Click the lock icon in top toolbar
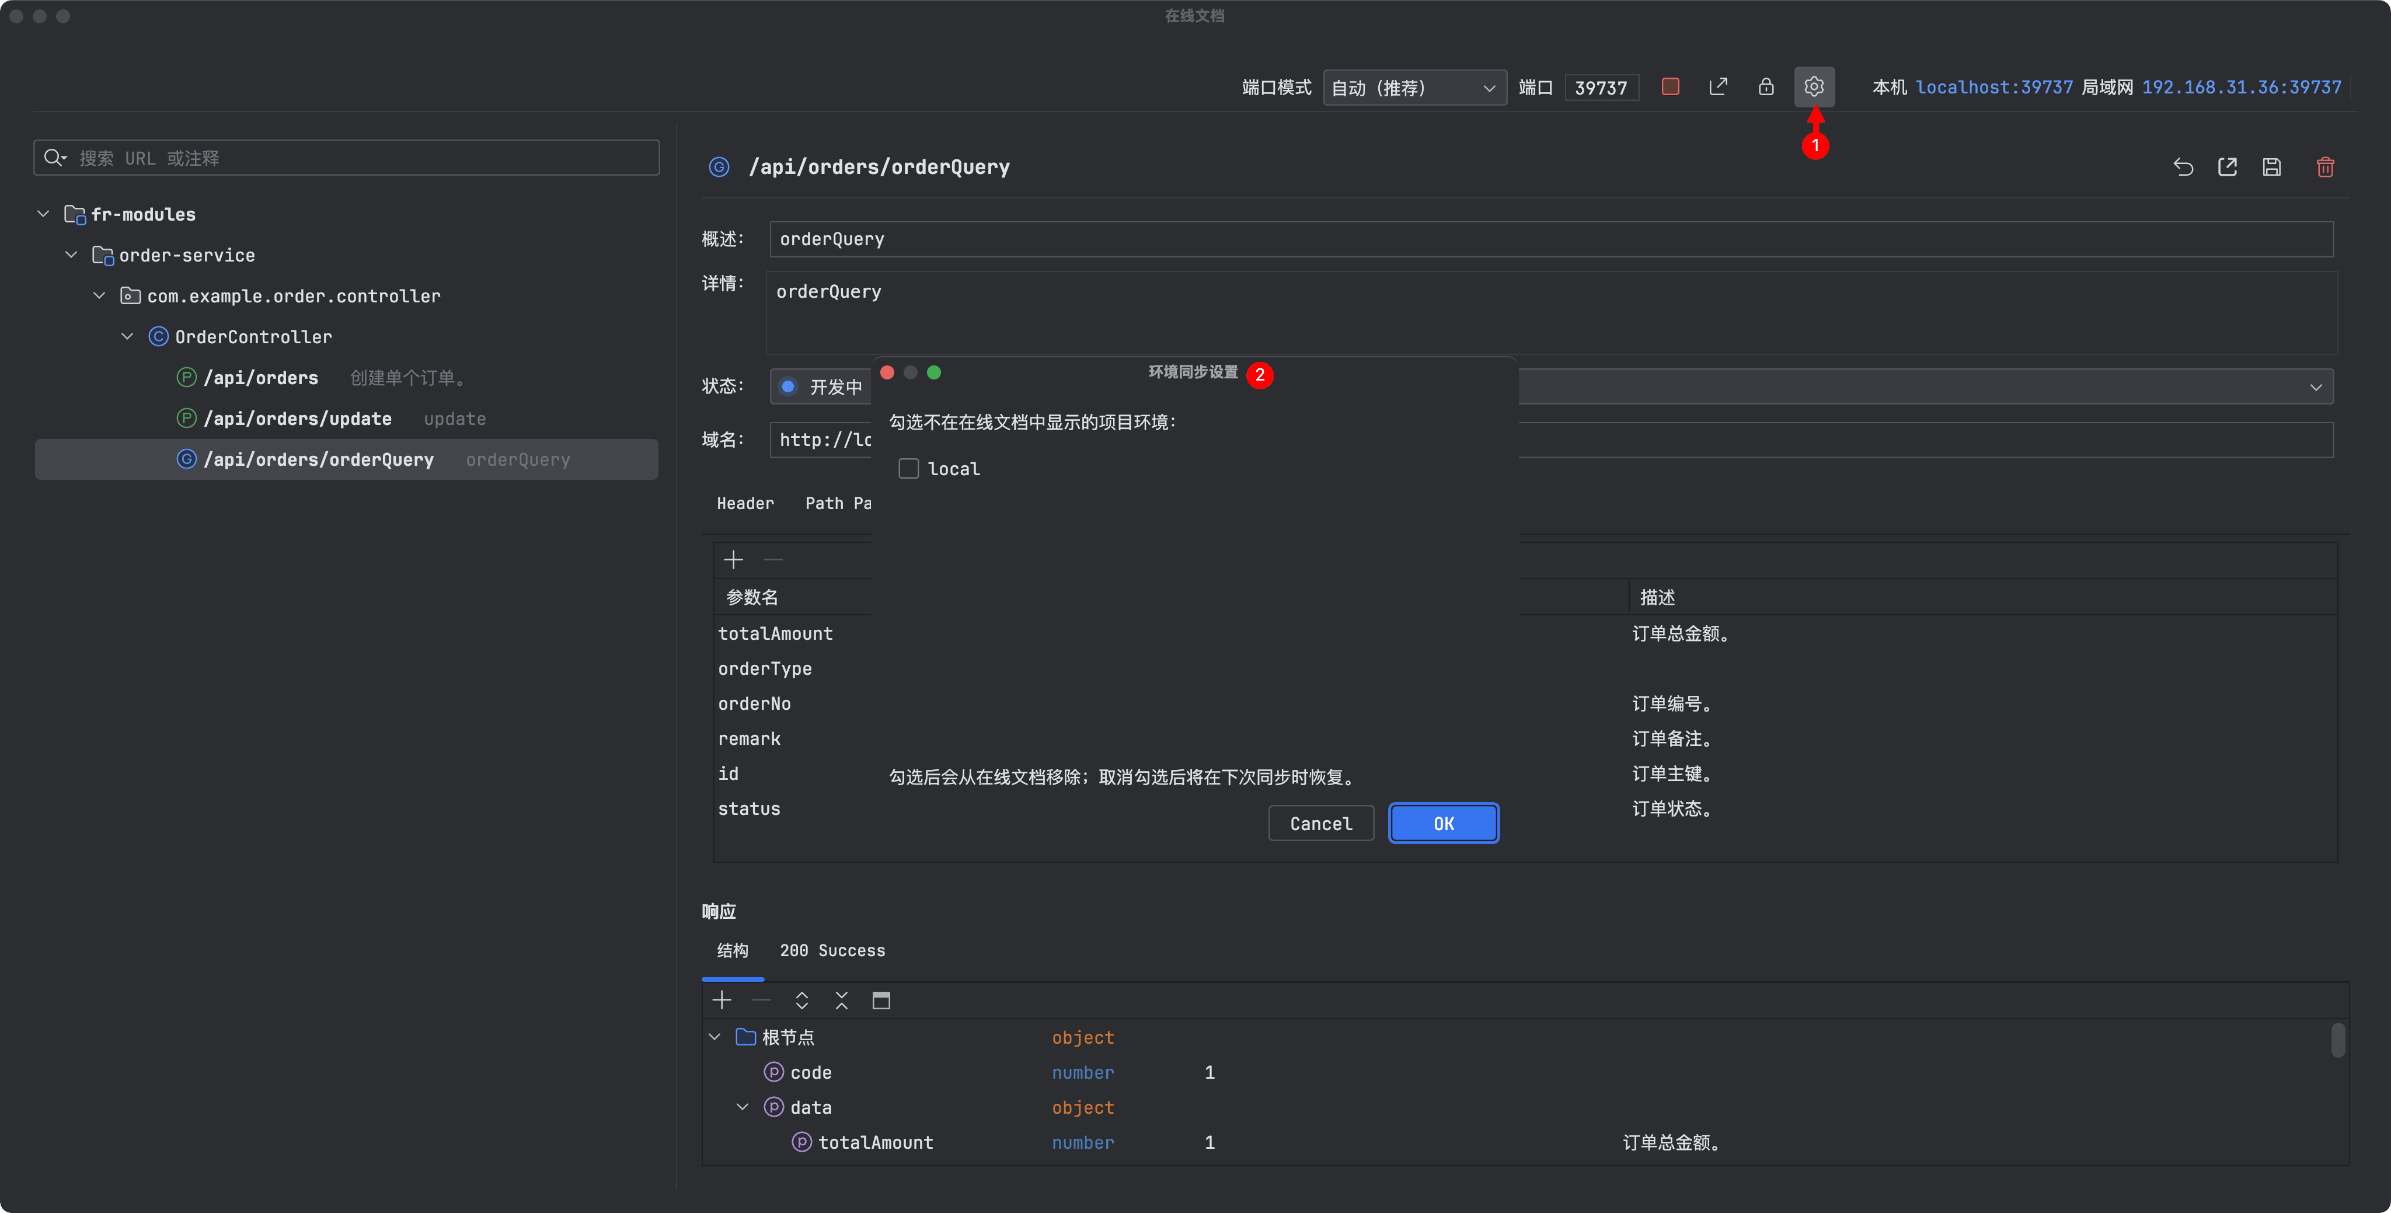The width and height of the screenshot is (2391, 1213). tap(1765, 87)
